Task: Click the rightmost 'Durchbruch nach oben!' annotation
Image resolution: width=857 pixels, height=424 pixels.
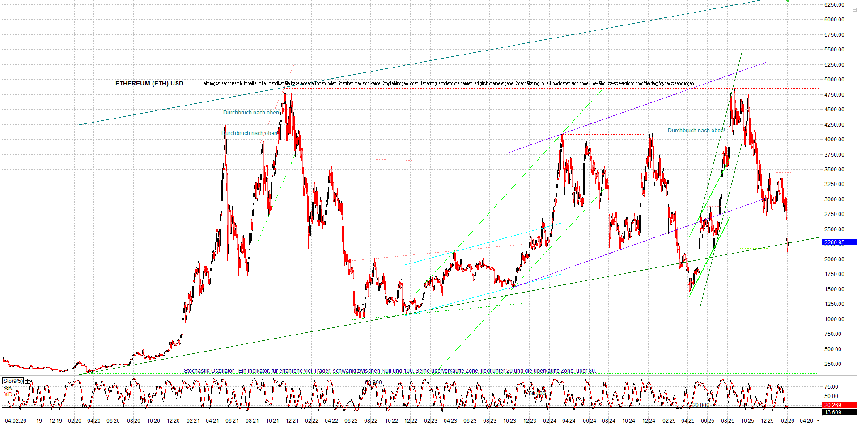Action: point(696,131)
